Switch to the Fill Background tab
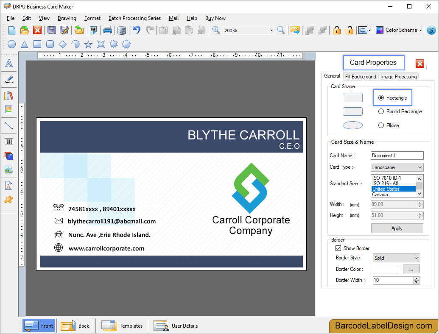The width and height of the screenshot is (439, 334). (361, 77)
